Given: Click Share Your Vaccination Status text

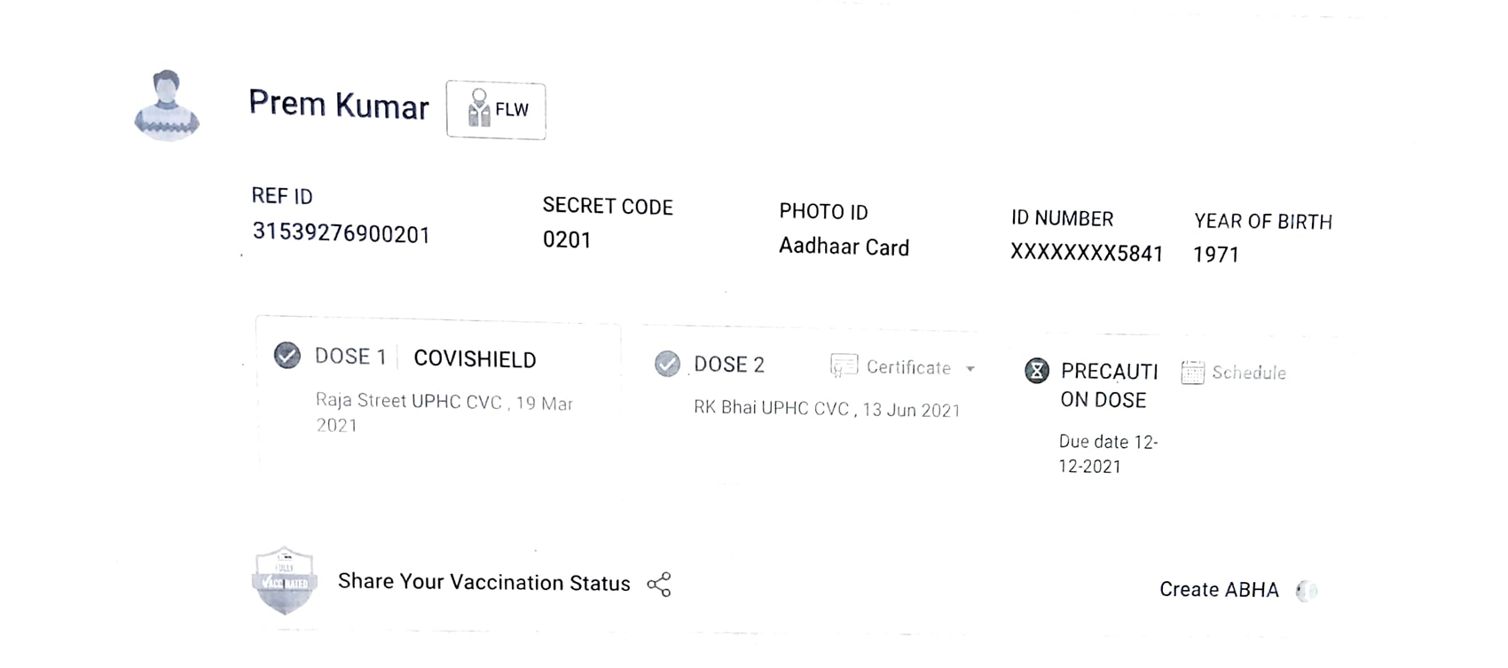Looking at the screenshot, I should [x=483, y=583].
